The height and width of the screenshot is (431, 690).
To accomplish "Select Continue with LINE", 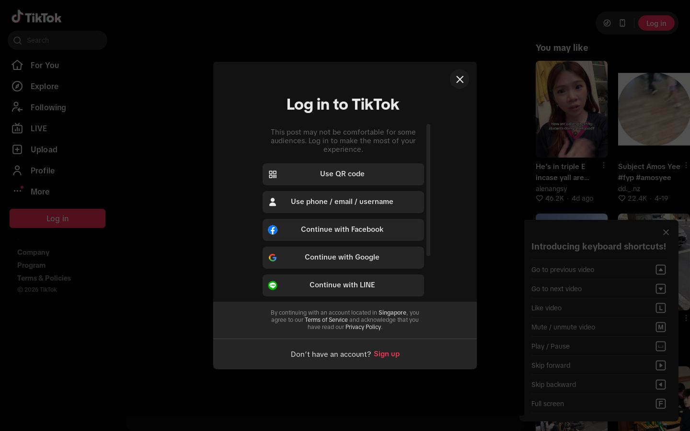I will [343, 285].
